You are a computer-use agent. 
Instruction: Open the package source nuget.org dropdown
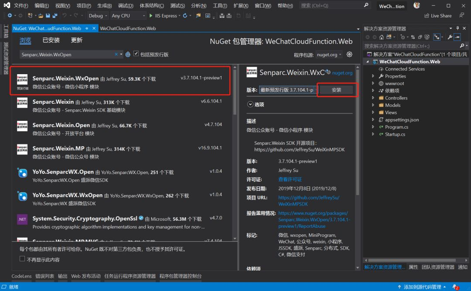click(x=329, y=55)
